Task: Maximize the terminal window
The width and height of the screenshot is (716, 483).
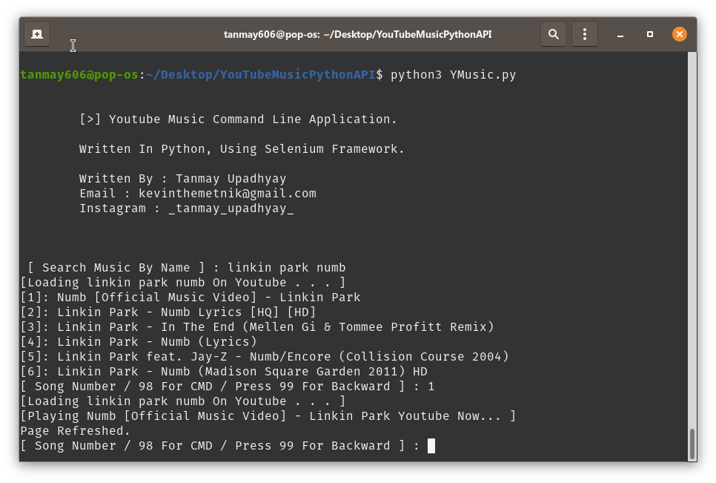Action: [650, 34]
